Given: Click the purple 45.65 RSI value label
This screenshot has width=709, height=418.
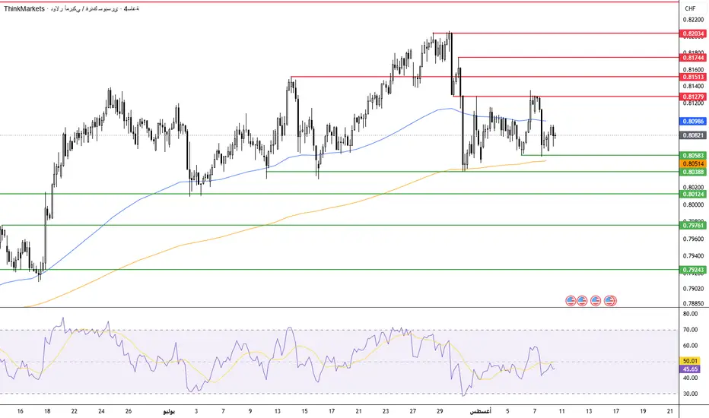Looking at the screenshot, I should (x=690, y=369).
